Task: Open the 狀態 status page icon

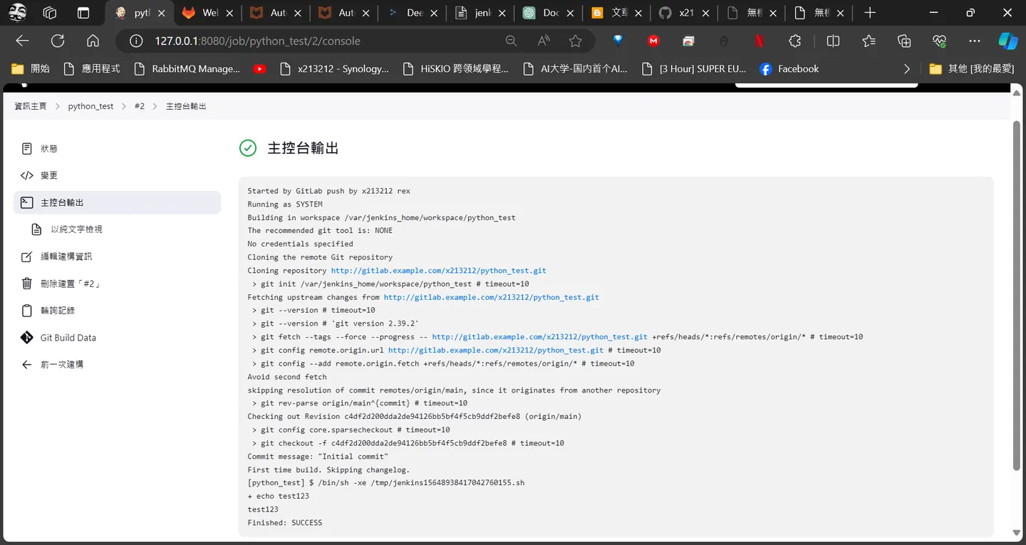Action: [27, 149]
